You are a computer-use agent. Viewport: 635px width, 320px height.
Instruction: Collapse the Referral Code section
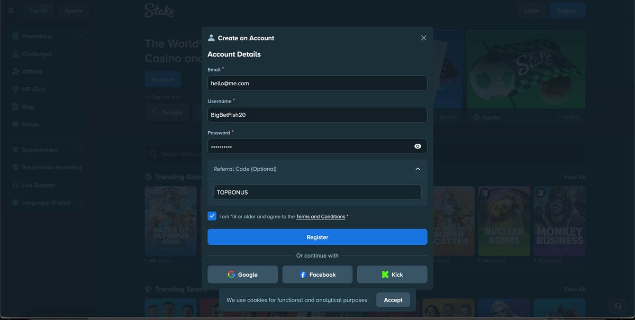pyautogui.click(x=418, y=169)
